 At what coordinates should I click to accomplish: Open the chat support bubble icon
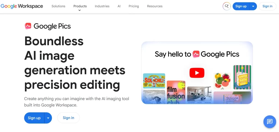click(x=269, y=122)
